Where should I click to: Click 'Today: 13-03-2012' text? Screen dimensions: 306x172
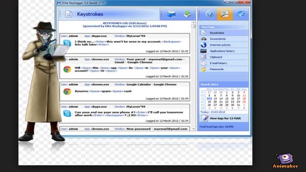click(213, 112)
